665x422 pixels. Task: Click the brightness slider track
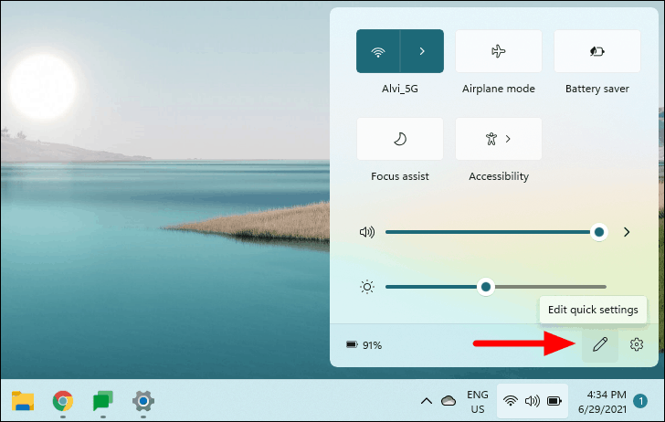coord(495,287)
